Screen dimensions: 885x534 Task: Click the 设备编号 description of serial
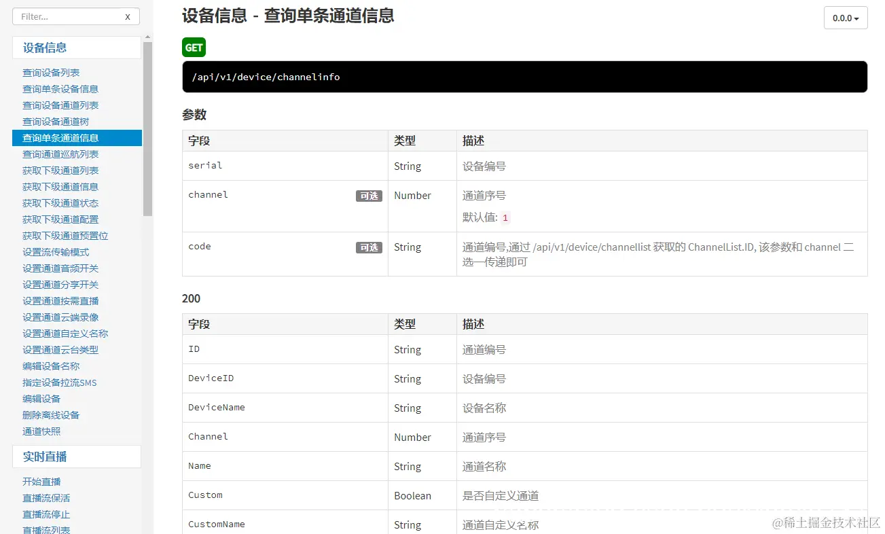484,166
